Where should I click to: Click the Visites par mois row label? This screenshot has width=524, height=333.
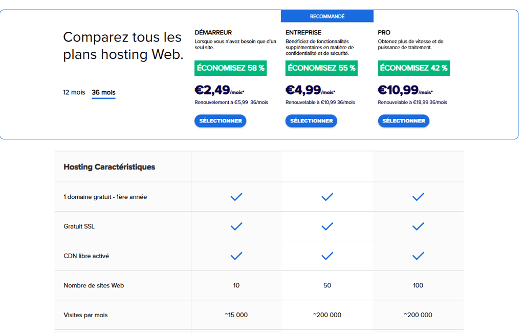click(x=85, y=315)
